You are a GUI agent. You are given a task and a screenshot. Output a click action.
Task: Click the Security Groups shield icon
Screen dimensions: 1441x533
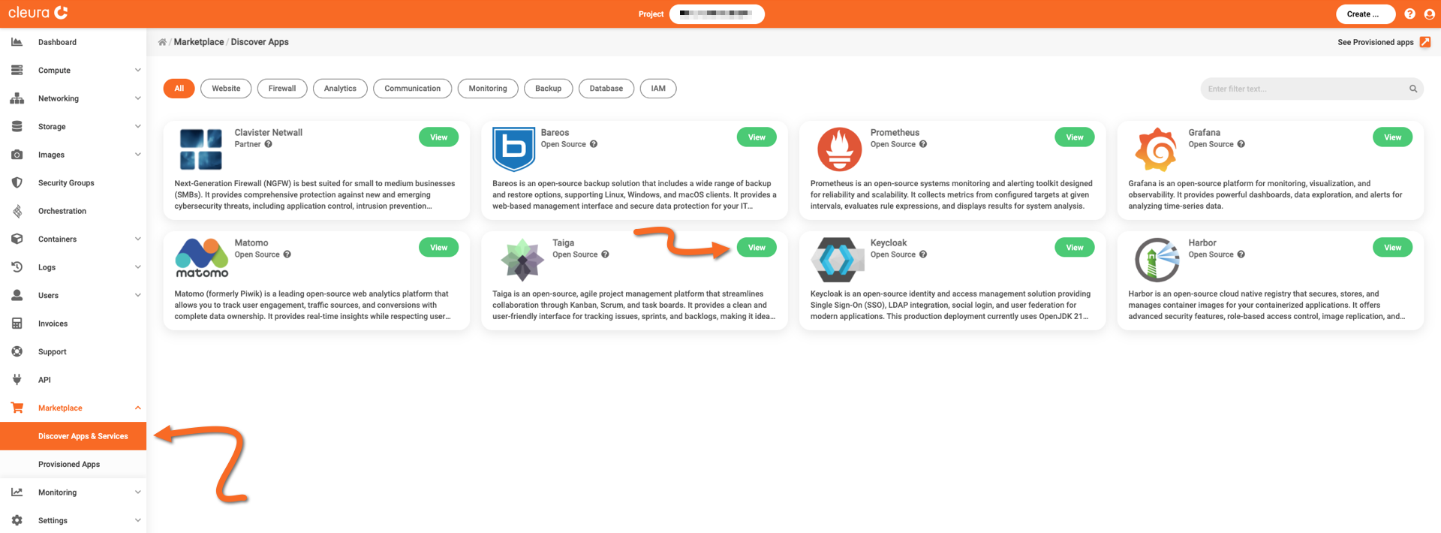coord(17,182)
